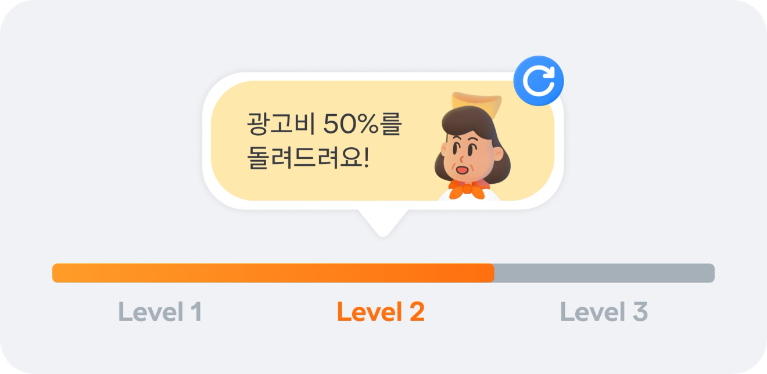Select the highlighted Level 2 label
Image resolution: width=767 pixels, height=374 pixels.
(381, 312)
